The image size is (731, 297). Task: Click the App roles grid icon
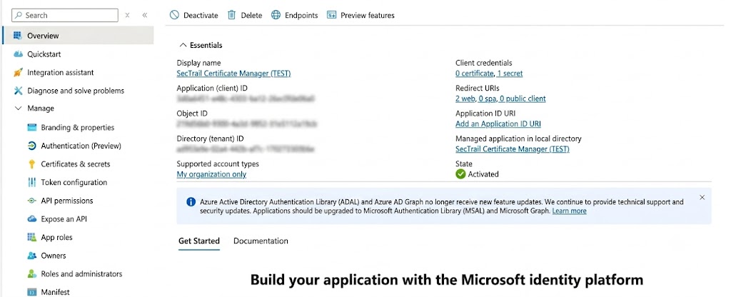pos(31,237)
